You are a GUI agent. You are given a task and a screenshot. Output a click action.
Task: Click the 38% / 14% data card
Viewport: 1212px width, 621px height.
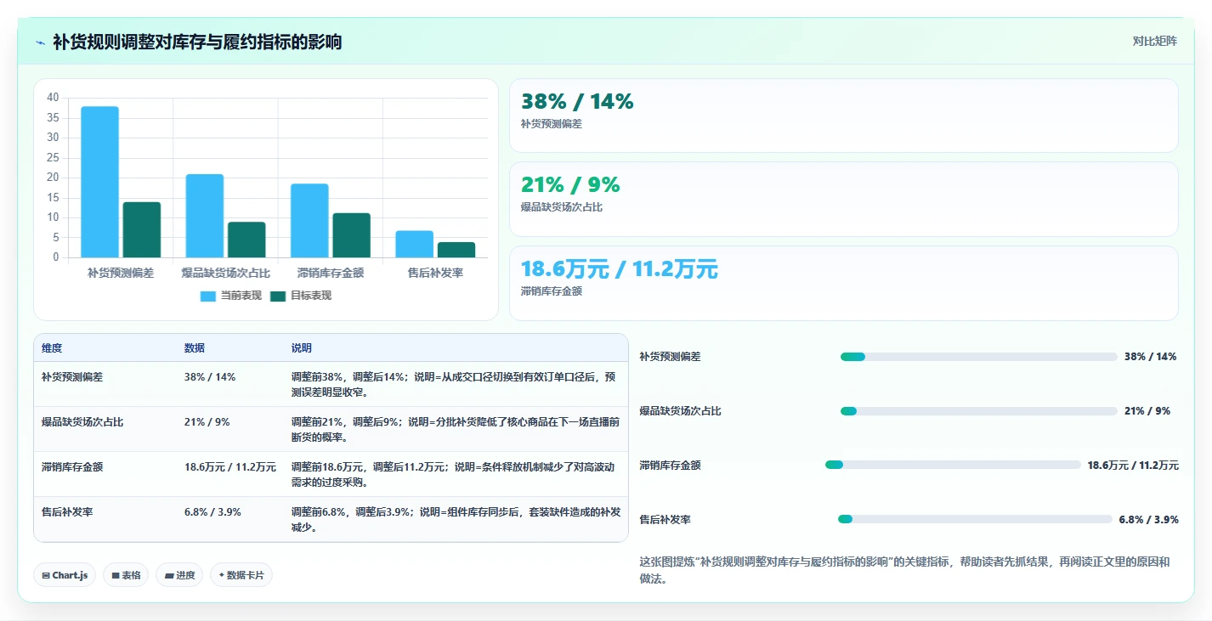[843, 116]
